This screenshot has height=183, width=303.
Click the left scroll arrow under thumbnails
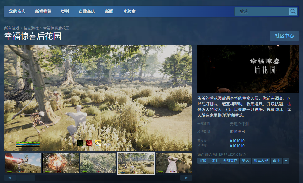10,178
